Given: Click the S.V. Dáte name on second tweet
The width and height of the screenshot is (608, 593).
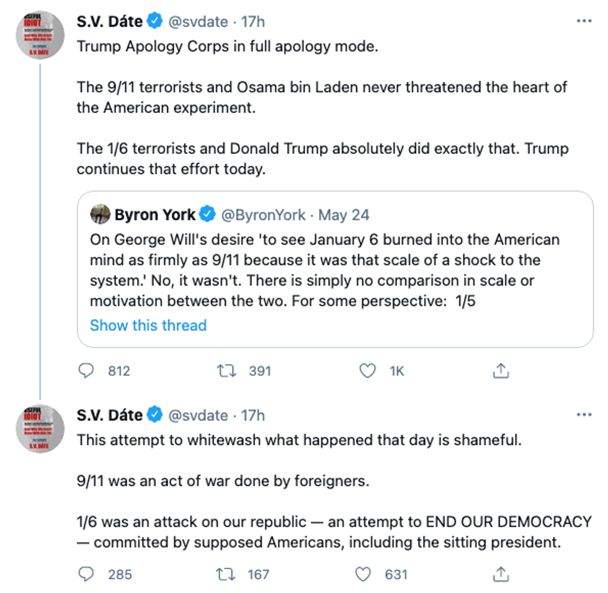Looking at the screenshot, I should coord(110,415).
